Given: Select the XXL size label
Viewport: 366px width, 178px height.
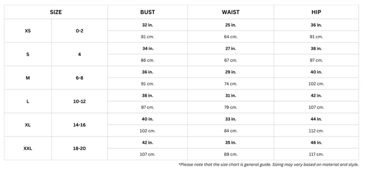Looking at the screenshot, I should [x=28, y=148].
